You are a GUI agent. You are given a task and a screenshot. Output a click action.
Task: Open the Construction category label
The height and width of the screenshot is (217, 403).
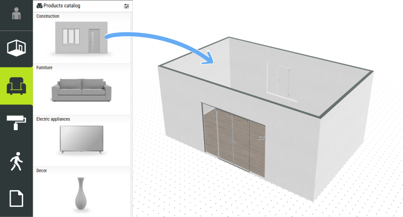coord(48,16)
